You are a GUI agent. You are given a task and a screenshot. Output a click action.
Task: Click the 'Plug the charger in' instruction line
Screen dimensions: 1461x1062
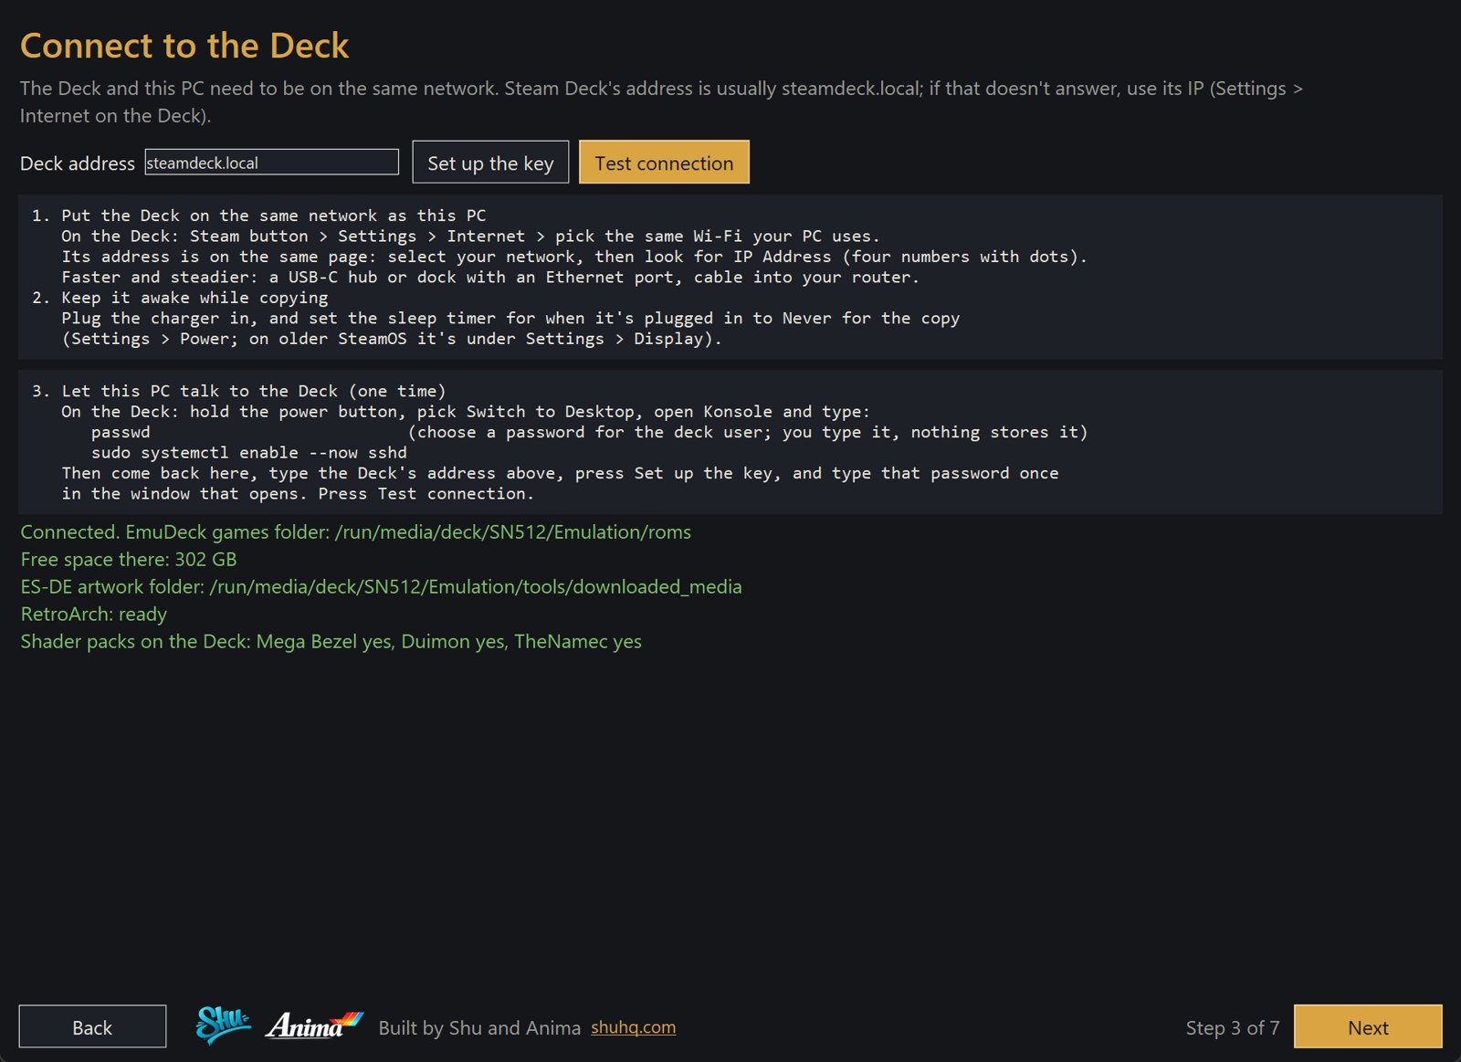tap(510, 319)
